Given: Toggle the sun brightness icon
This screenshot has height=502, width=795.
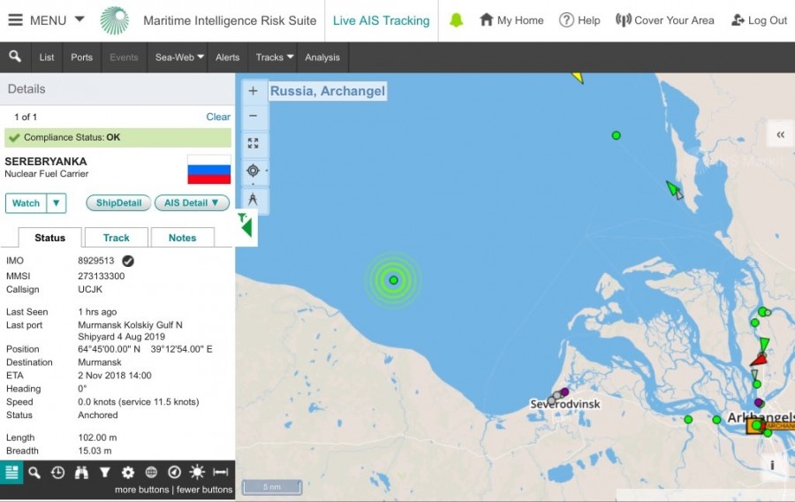Looking at the screenshot, I should pyautogui.click(x=197, y=473).
